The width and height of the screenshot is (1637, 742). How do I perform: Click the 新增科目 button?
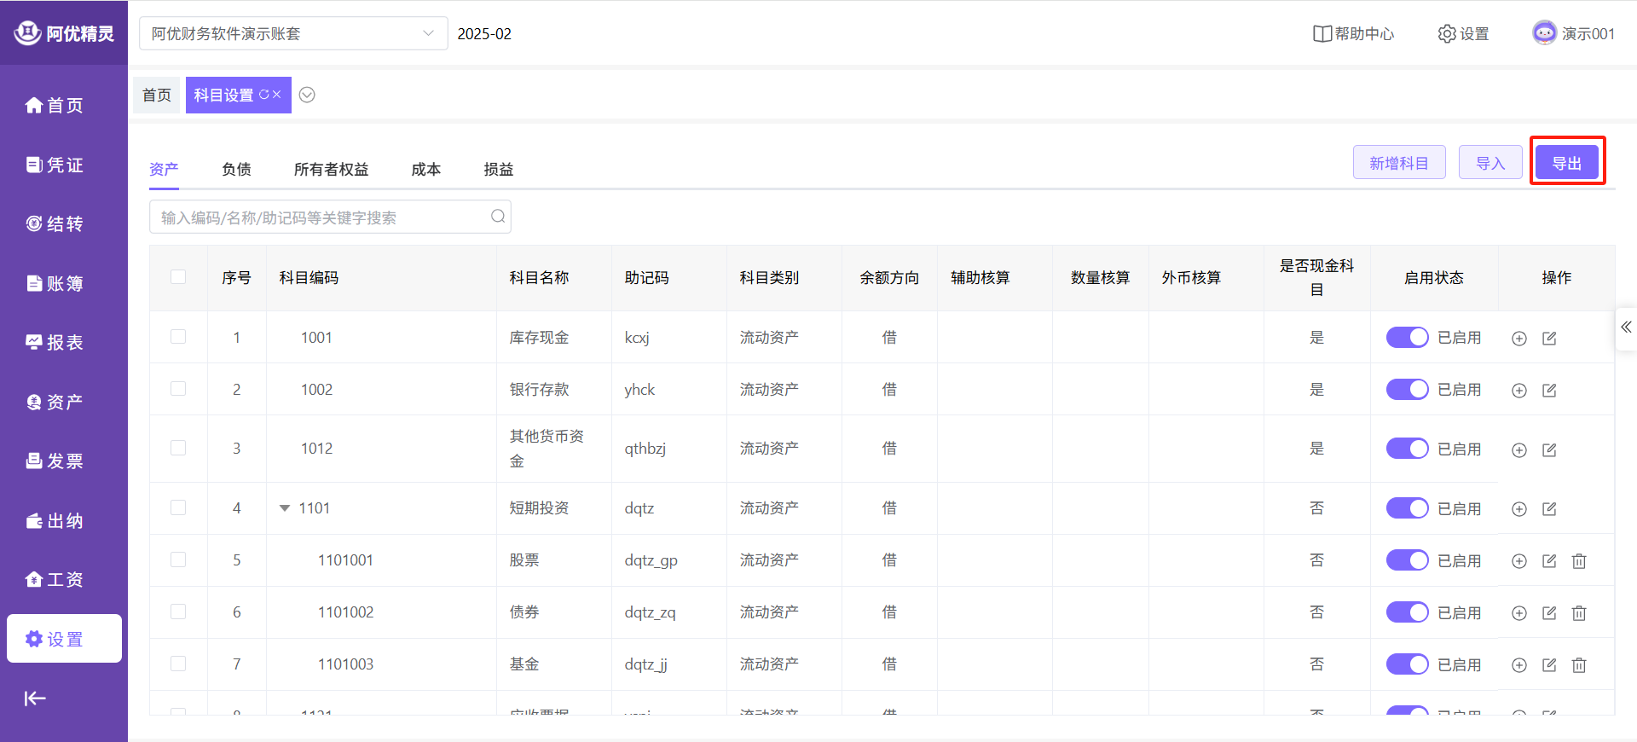click(1398, 163)
